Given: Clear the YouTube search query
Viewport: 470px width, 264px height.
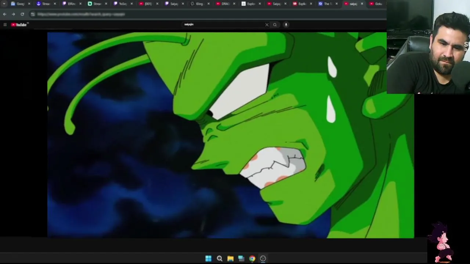Looking at the screenshot, I should 267,25.
